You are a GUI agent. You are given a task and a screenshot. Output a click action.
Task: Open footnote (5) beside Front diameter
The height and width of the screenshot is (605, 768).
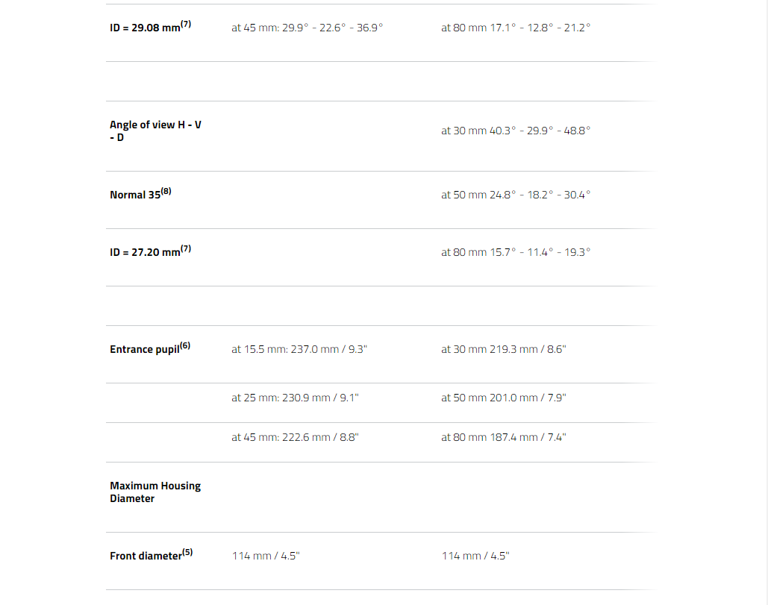[187, 552]
